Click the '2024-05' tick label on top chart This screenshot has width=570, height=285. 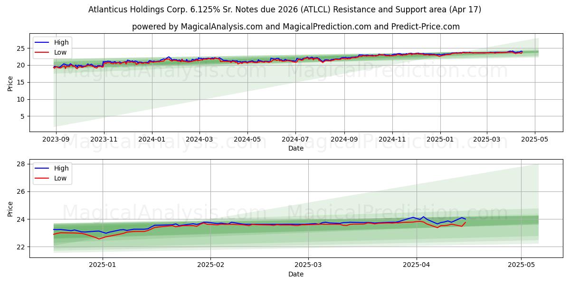247,140
